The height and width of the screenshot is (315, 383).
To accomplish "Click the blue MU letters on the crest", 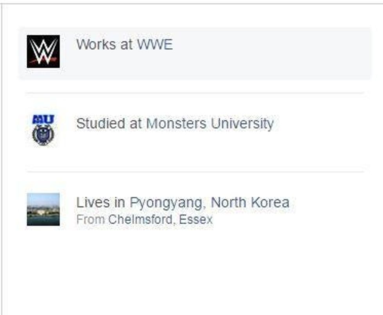I will 43,120.
